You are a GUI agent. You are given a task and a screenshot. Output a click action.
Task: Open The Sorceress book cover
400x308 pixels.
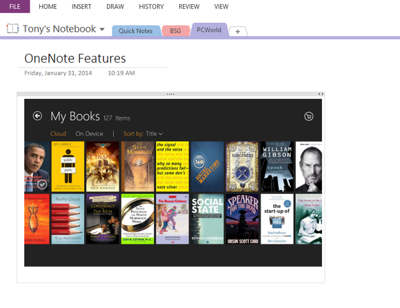tap(242, 166)
